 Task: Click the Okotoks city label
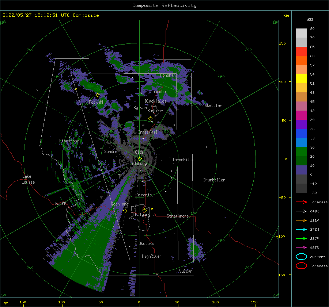pyautogui.click(x=146, y=243)
